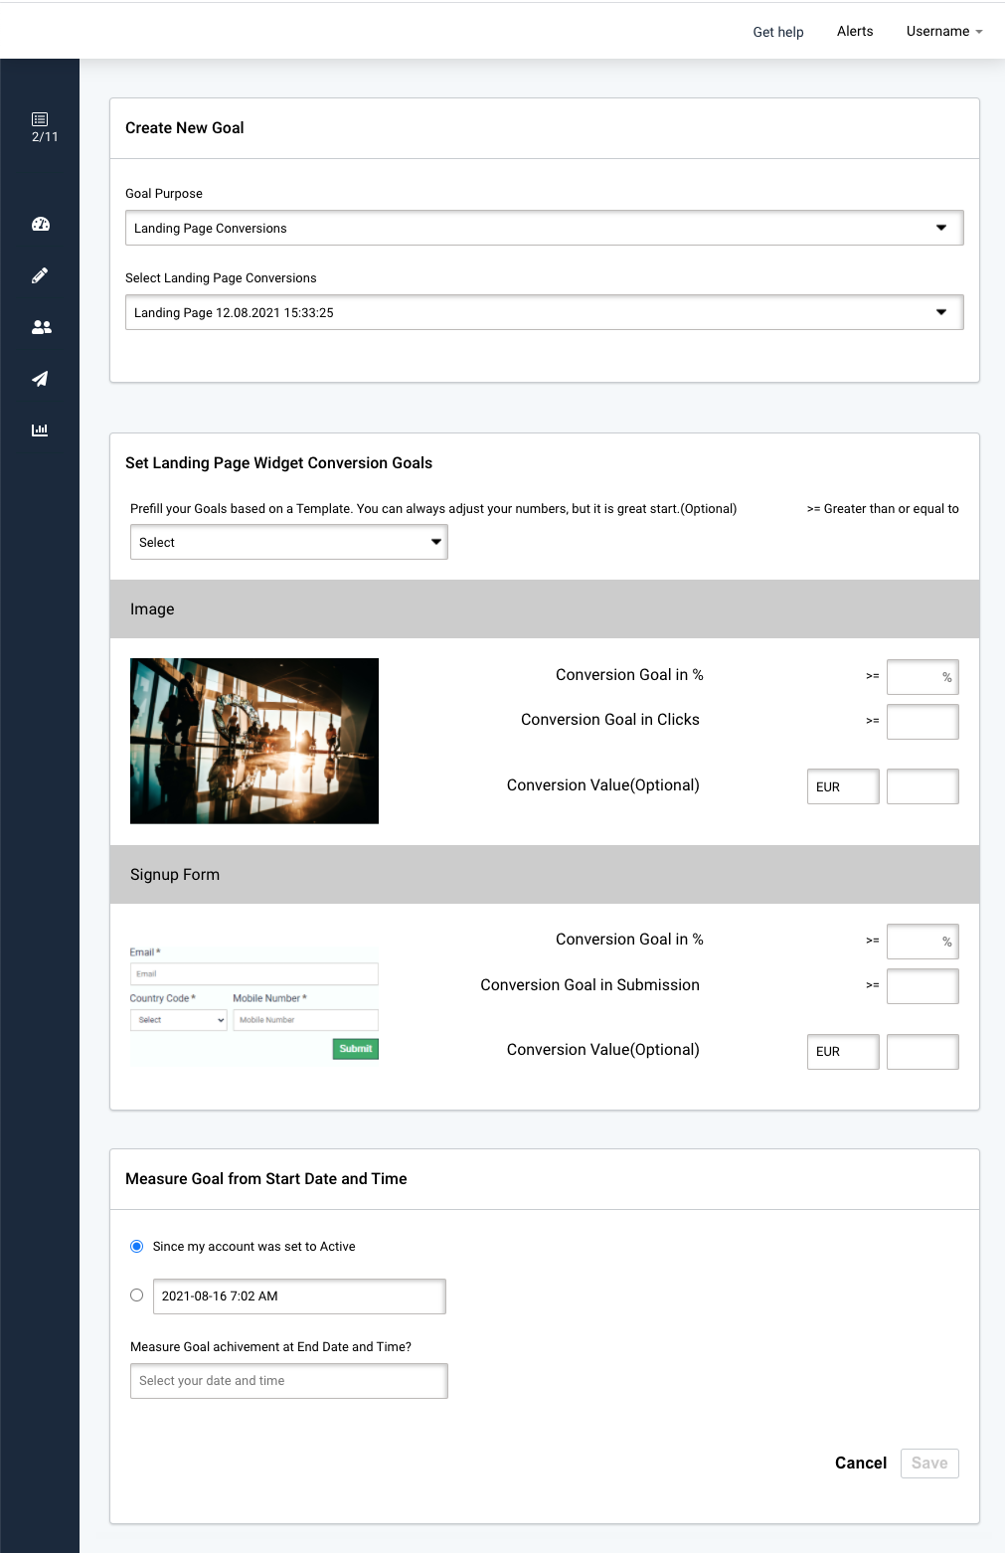Click the Save button
Screen dimensions: 1005x1553
point(929,1464)
